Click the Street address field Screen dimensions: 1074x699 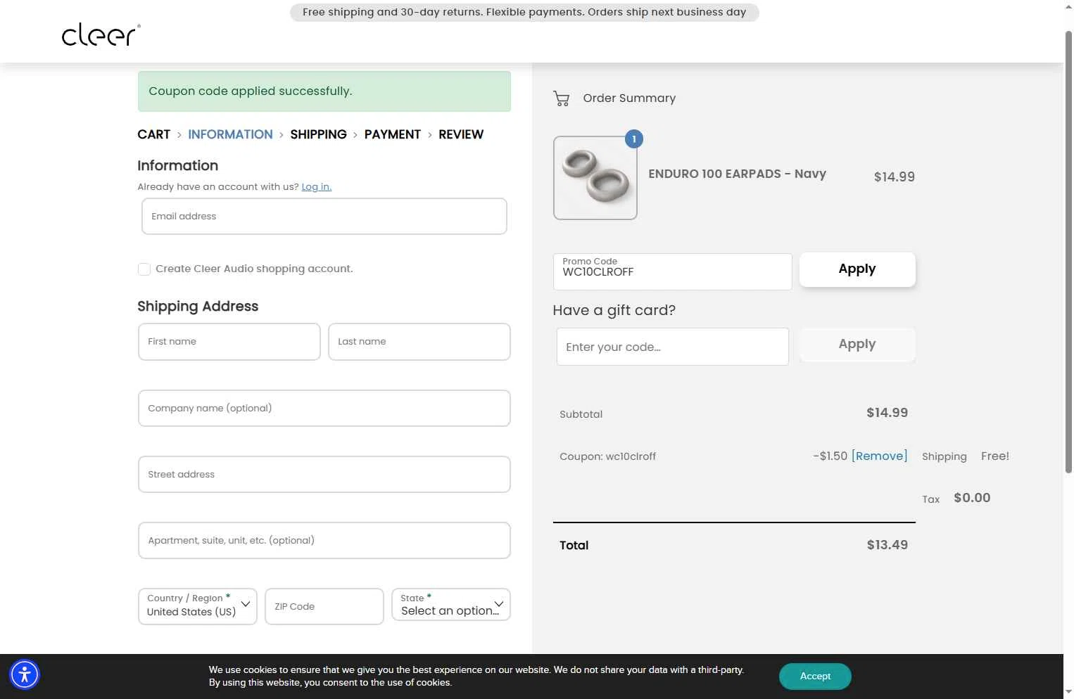324,475
